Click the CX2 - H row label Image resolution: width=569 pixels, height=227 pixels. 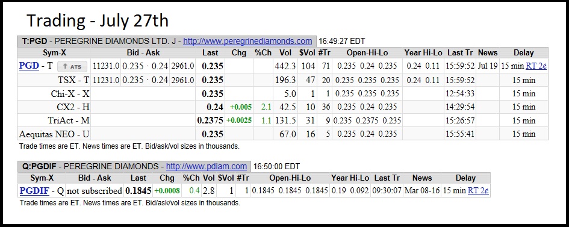(73, 107)
